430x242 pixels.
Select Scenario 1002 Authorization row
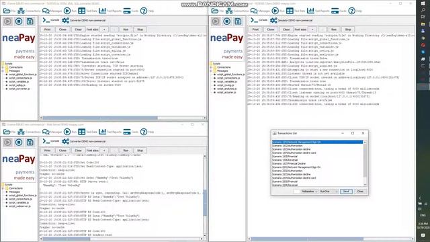(x=317, y=146)
